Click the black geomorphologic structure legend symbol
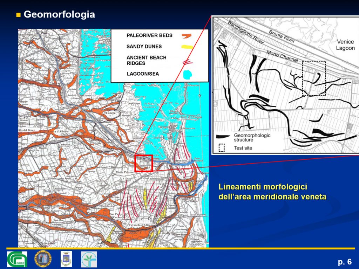Screen dimensions: 359x269 224,137
